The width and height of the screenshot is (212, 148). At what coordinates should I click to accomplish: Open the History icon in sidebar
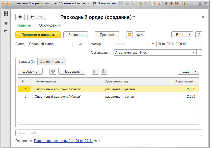tap(6, 32)
